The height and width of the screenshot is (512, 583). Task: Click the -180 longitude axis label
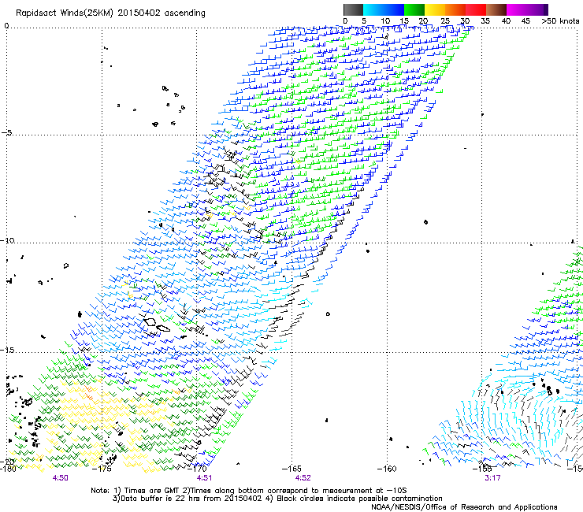[x=8, y=469]
